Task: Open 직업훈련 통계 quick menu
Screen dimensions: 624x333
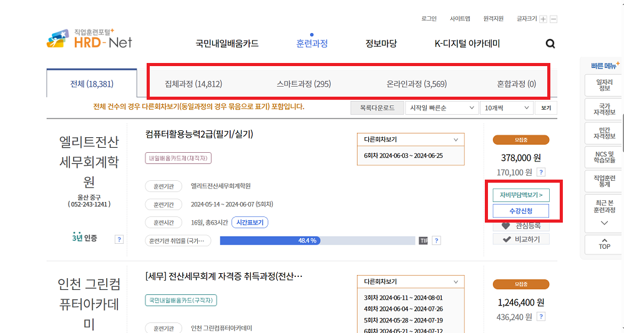Action: 604,181
